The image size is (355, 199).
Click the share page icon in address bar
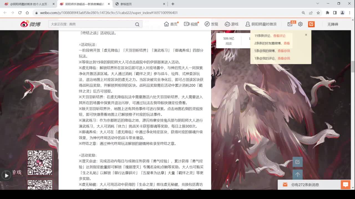(x=311, y=13)
